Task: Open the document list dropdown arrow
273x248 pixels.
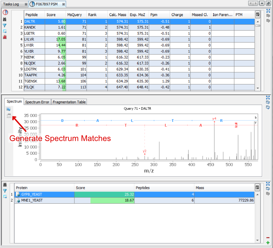Action: coord(262,3)
